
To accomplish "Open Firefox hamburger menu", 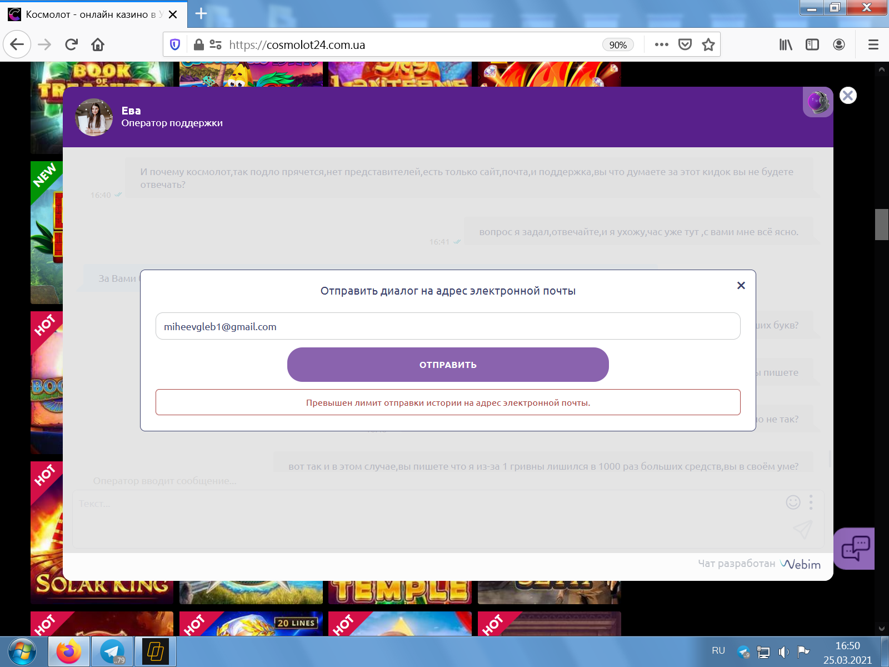I will point(873,44).
